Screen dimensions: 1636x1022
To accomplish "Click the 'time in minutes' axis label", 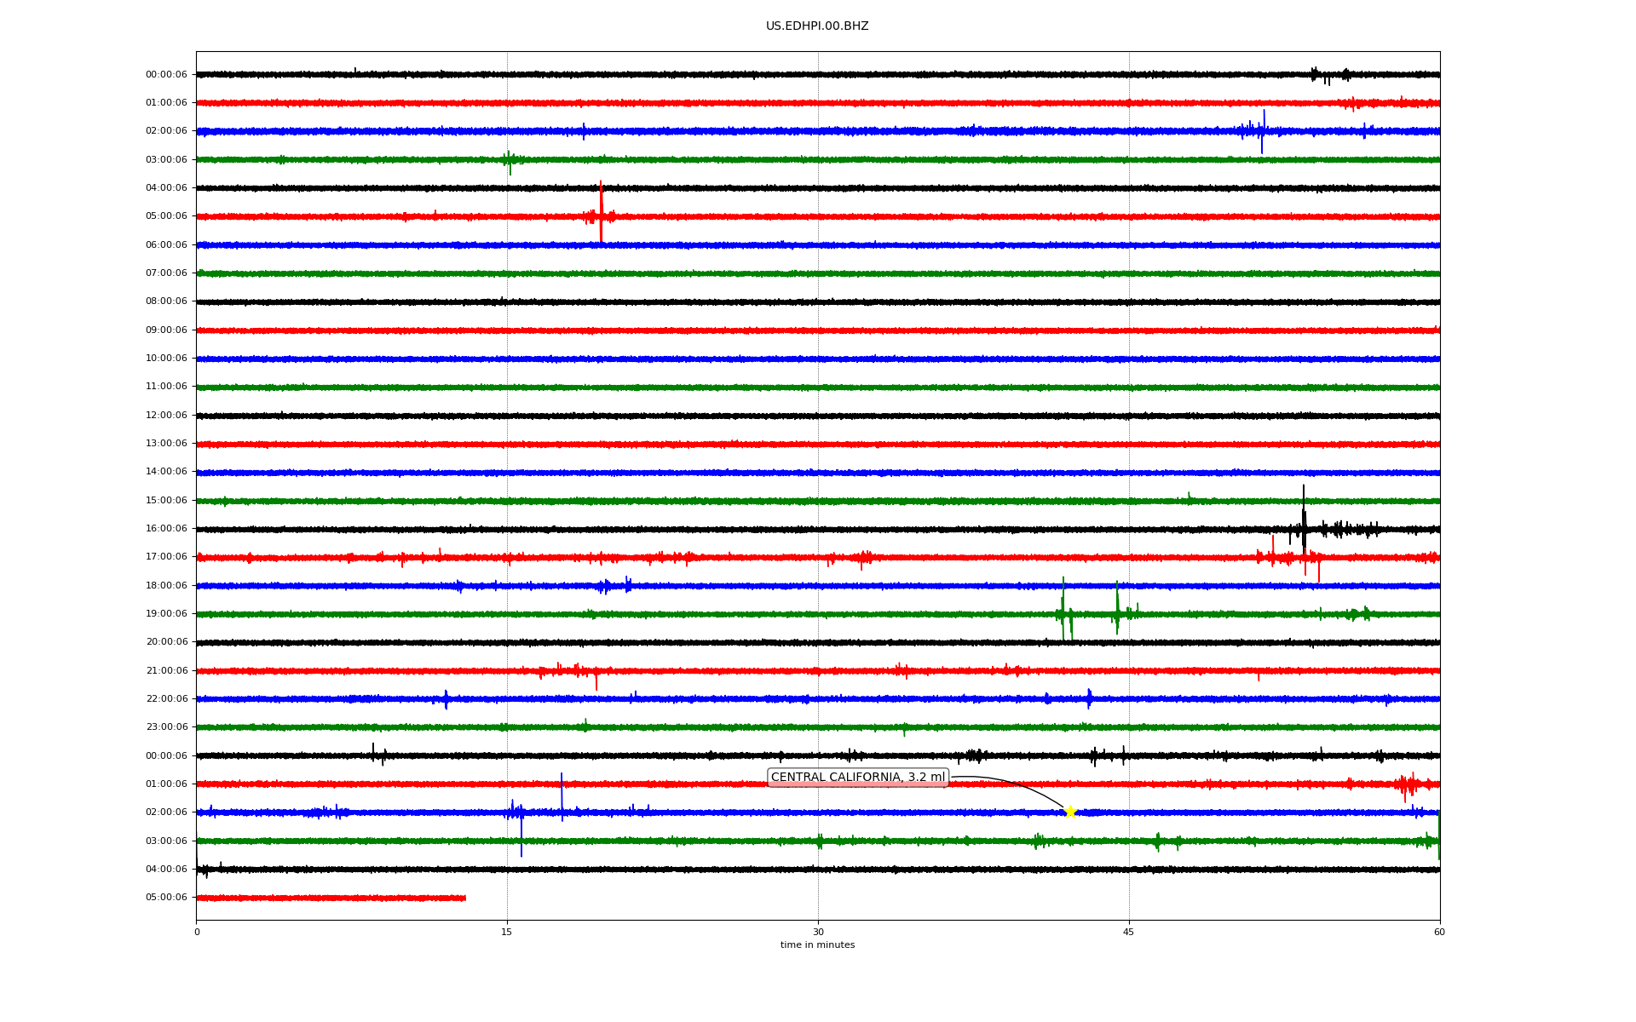I will point(816,945).
